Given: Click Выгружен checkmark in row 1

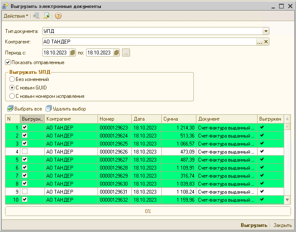Looking at the screenshot, I should [262, 127].
